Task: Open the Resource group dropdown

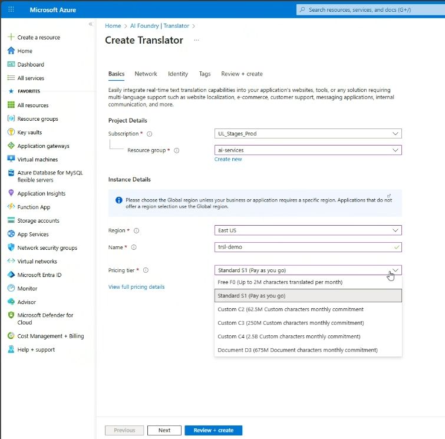Action: (x=308, y=150)
